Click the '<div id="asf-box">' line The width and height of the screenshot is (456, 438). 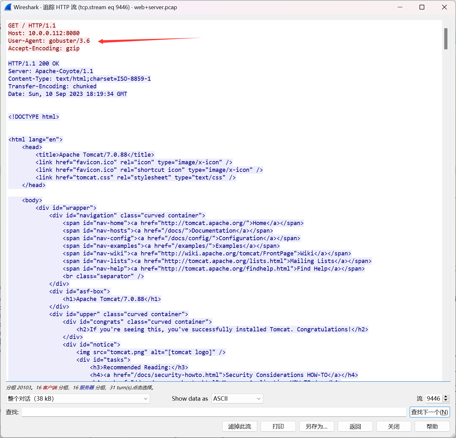pyautogui.click(x=80, y=291)
